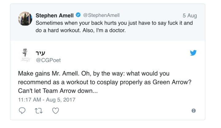Click the '5 Aug' date link
The height and width of the screenshot is (128, 221).
(190, 16)
